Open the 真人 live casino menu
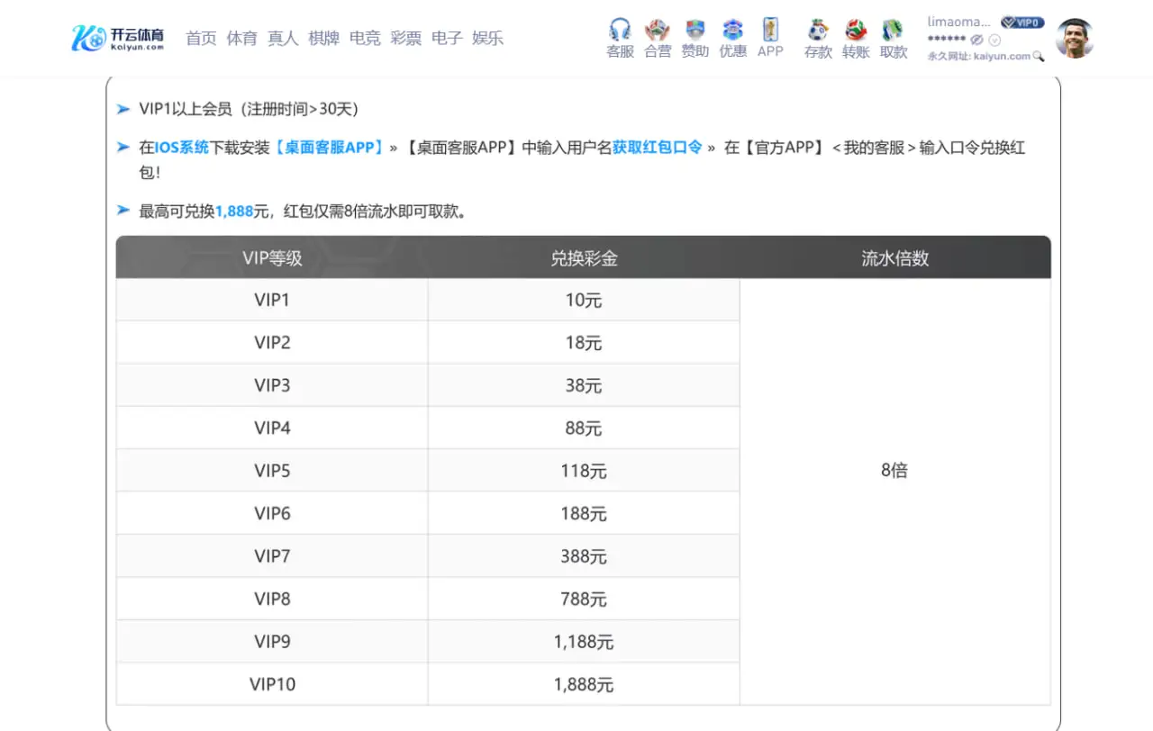The image size is (1153, 731). [283, 38]
